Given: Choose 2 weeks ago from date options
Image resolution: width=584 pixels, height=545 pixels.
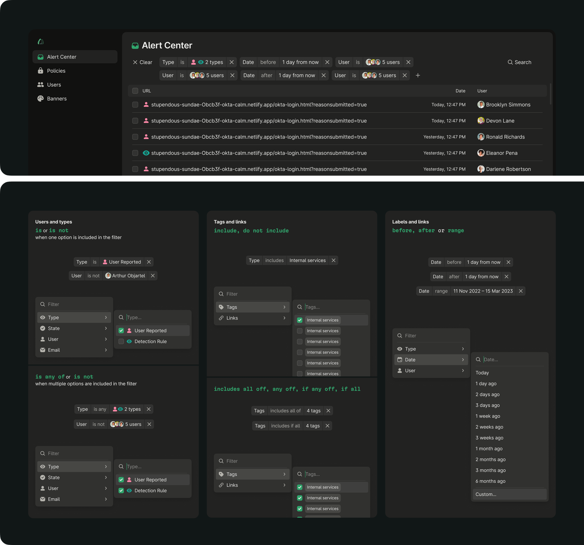Looking at the screenshot, I should 489,427.
